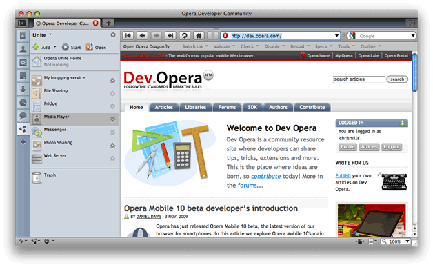Switch to the SDK tab

coord(252,107)
